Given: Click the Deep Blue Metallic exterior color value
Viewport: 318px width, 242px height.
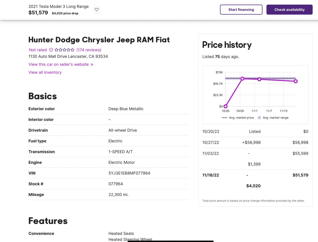Looking at the screenshot, I should point(126,109).
